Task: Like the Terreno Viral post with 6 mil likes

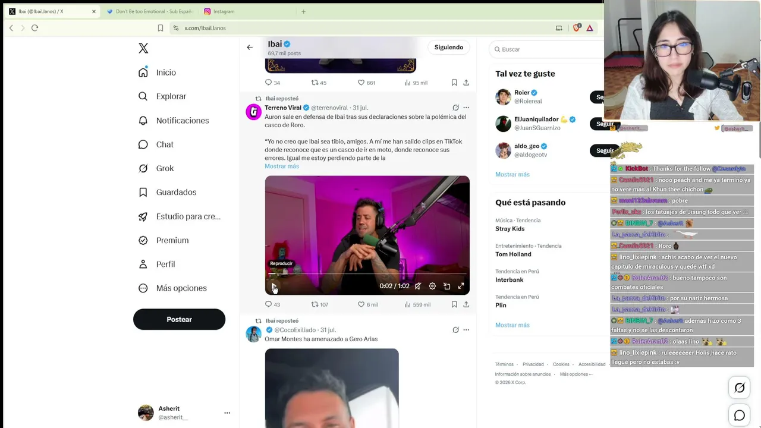Action: click(367, 304)
